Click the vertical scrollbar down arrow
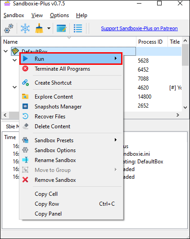This screenshot has width=190, height=239. pos(185,108)
